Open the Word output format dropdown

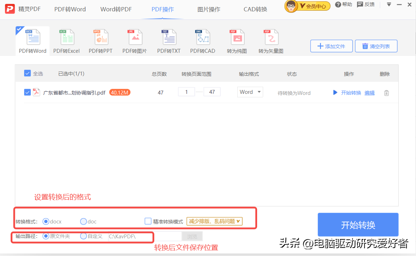pos(250,92)
